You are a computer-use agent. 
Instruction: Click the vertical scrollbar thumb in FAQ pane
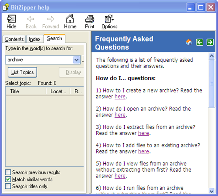pyautogui.click(x=211, y=83)
